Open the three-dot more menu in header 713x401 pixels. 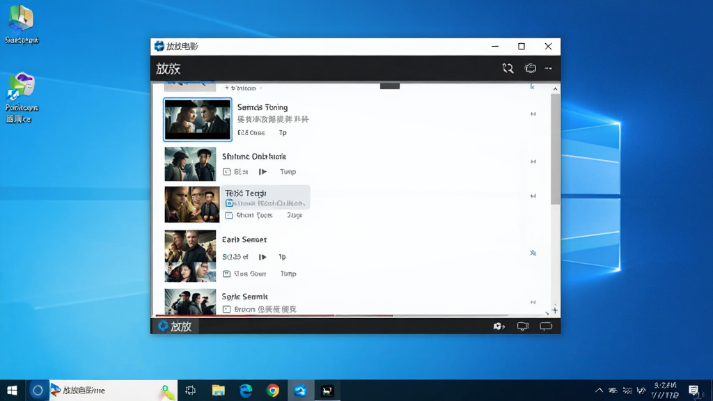coord(549,68)
